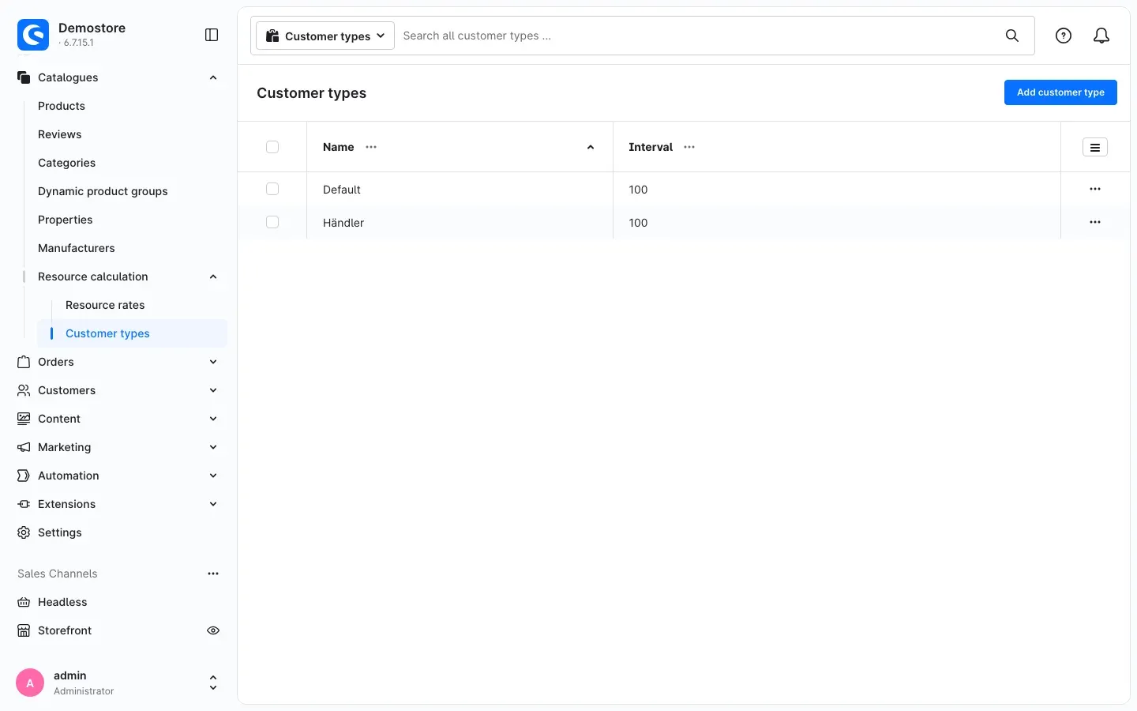Click the Settings gear icon

(x=24, y=532)
